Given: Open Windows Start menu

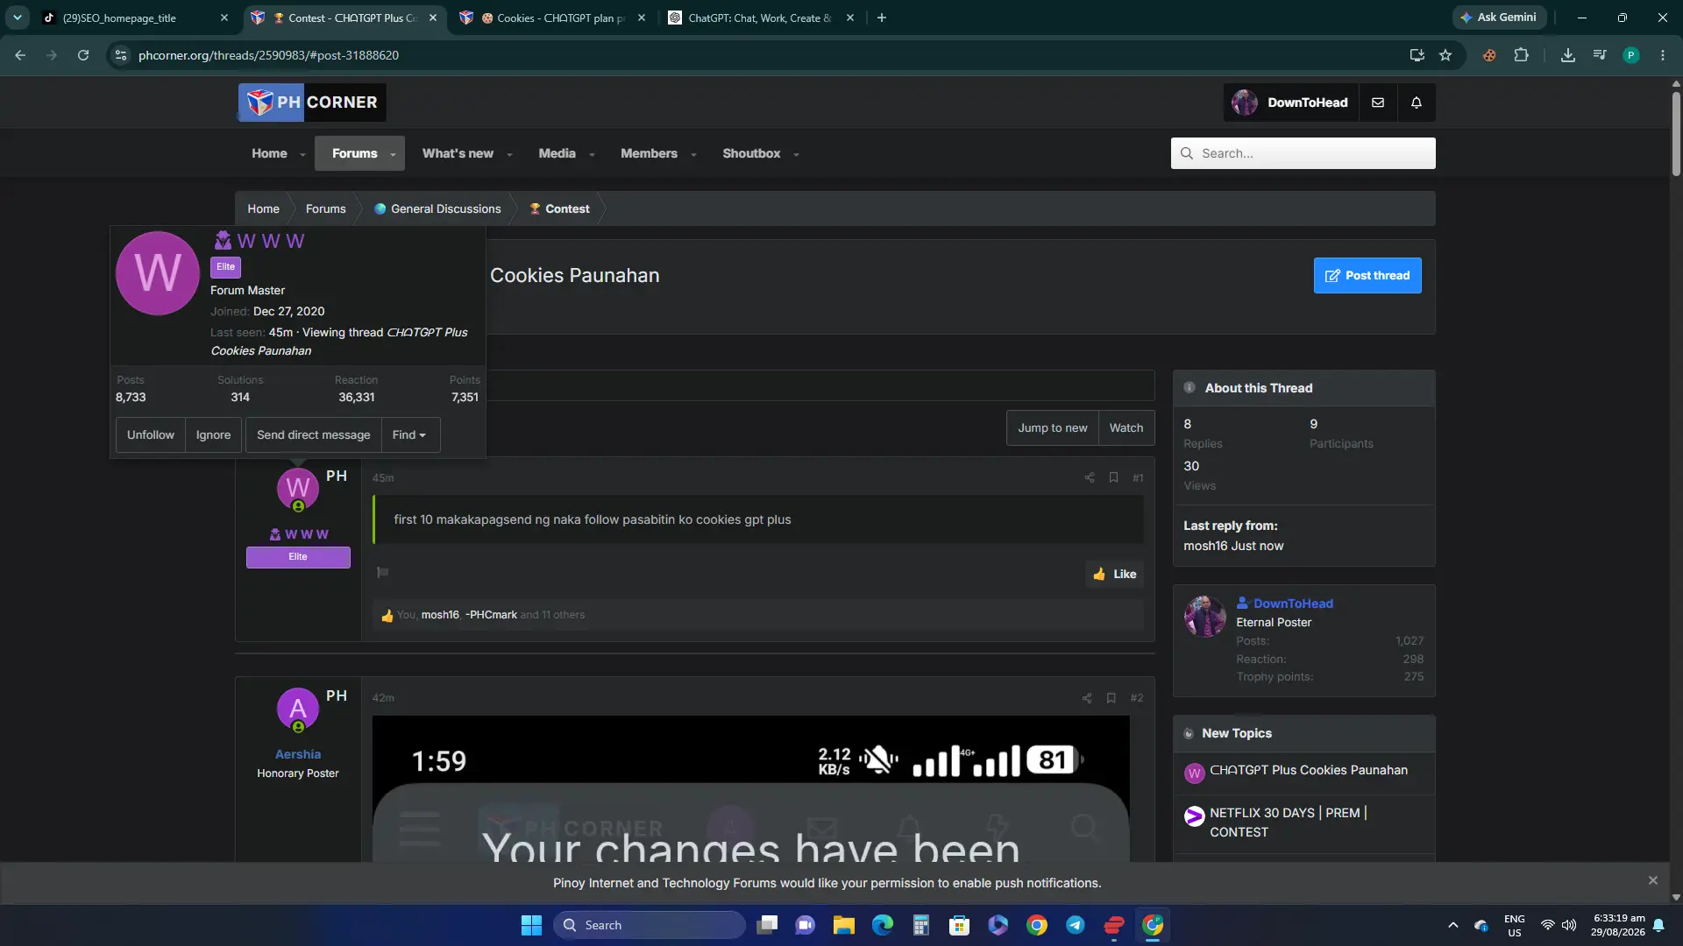Looking at the screenshot, I should click(531, 925).
